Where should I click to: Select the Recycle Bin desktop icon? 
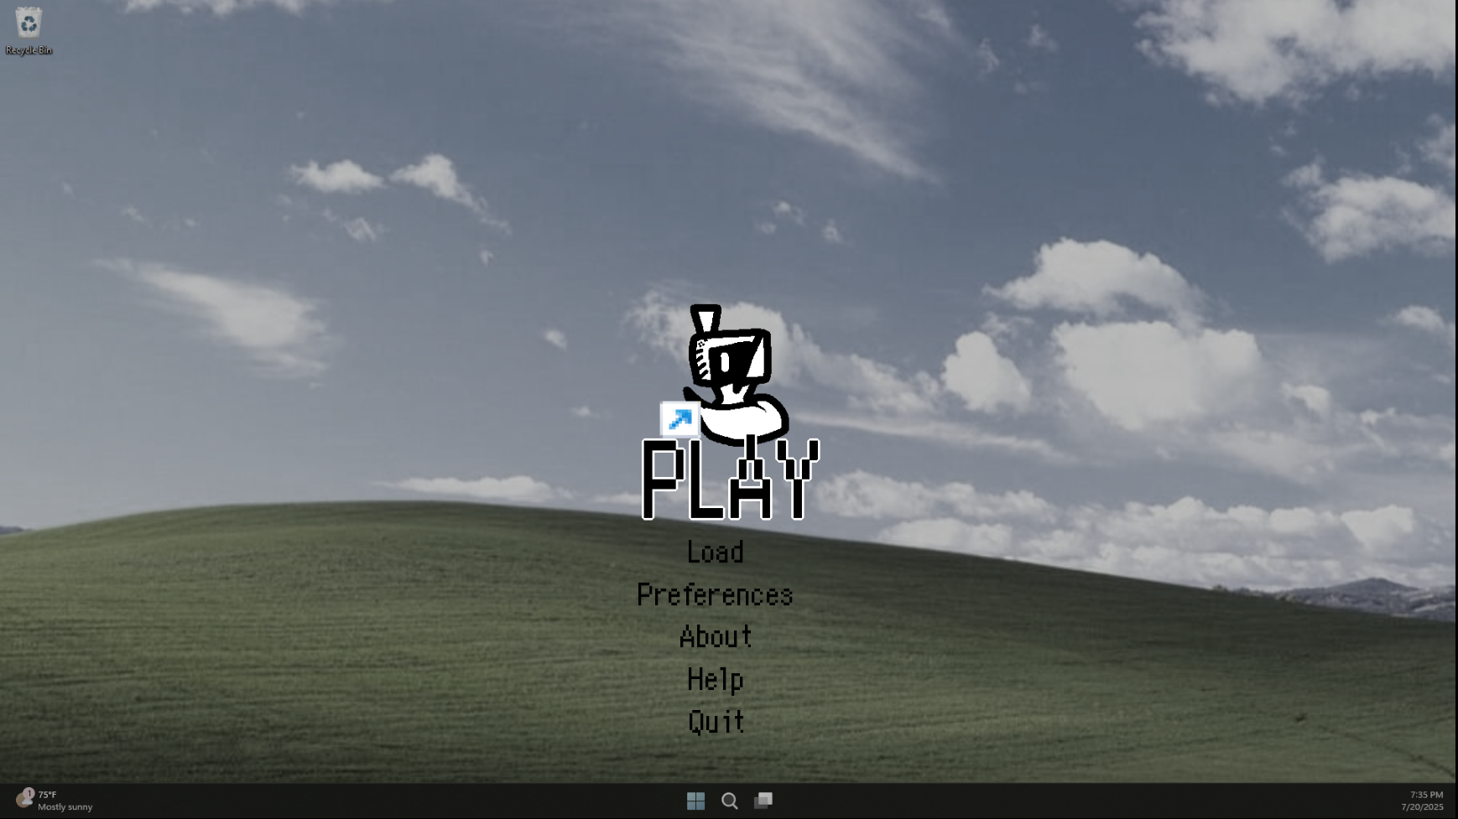(29, 31)
